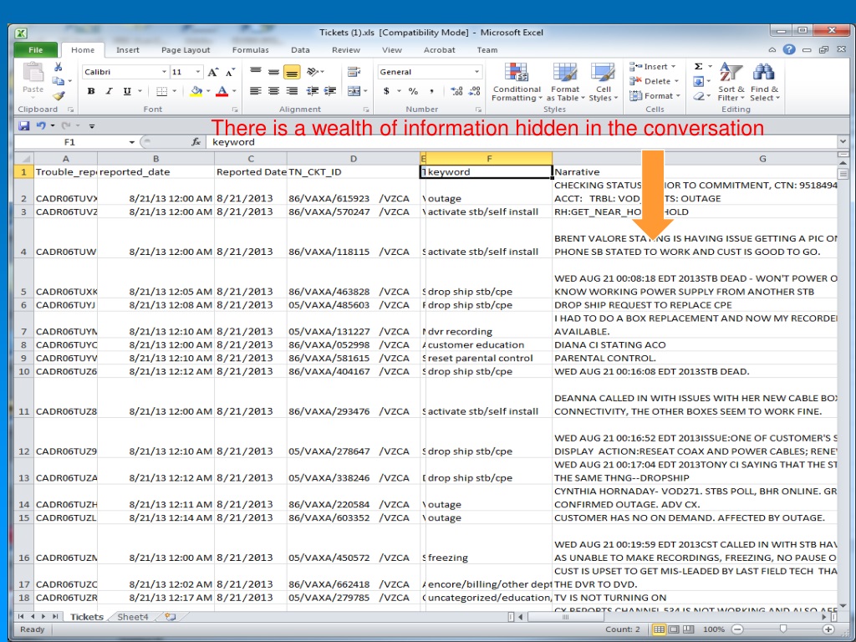
Task: Click the Insert Function fx icon
Action: coord(196,142)
